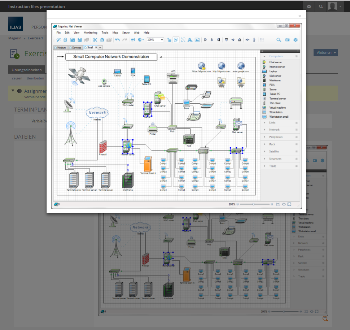Open the 100% zoom combo box

(155, 40)
